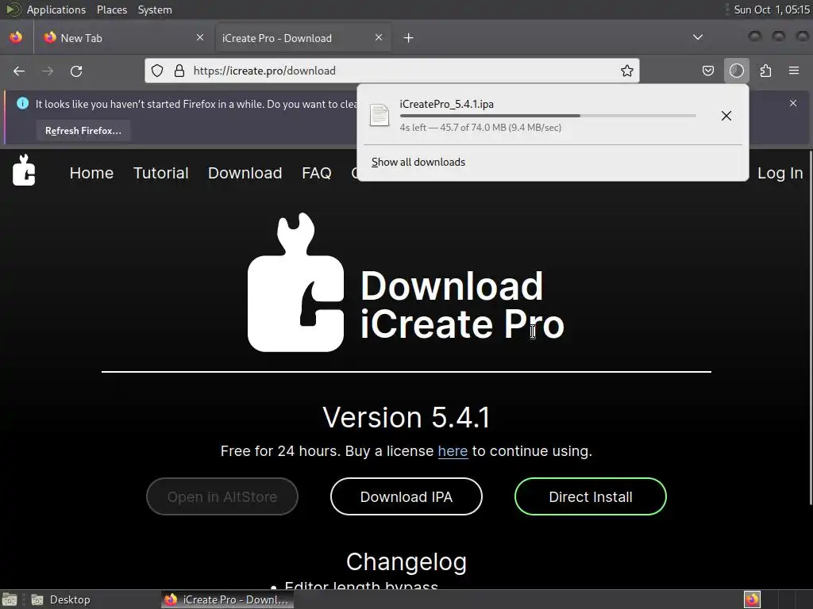
Task: Click the page vertical scrollbar
Action: [811, 327]
